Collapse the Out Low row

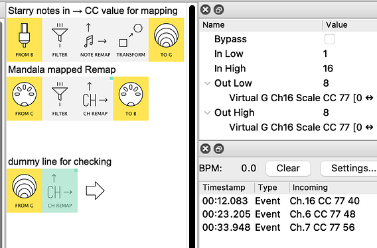[x=207, y=83]
